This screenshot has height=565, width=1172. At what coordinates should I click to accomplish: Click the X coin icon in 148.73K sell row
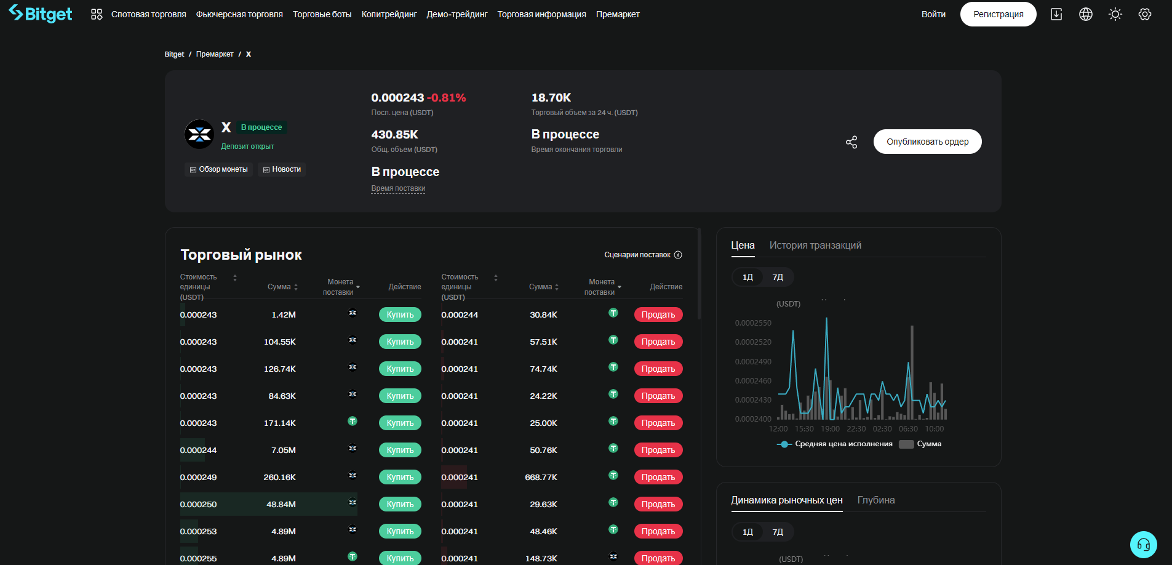(x=613, y=556)
